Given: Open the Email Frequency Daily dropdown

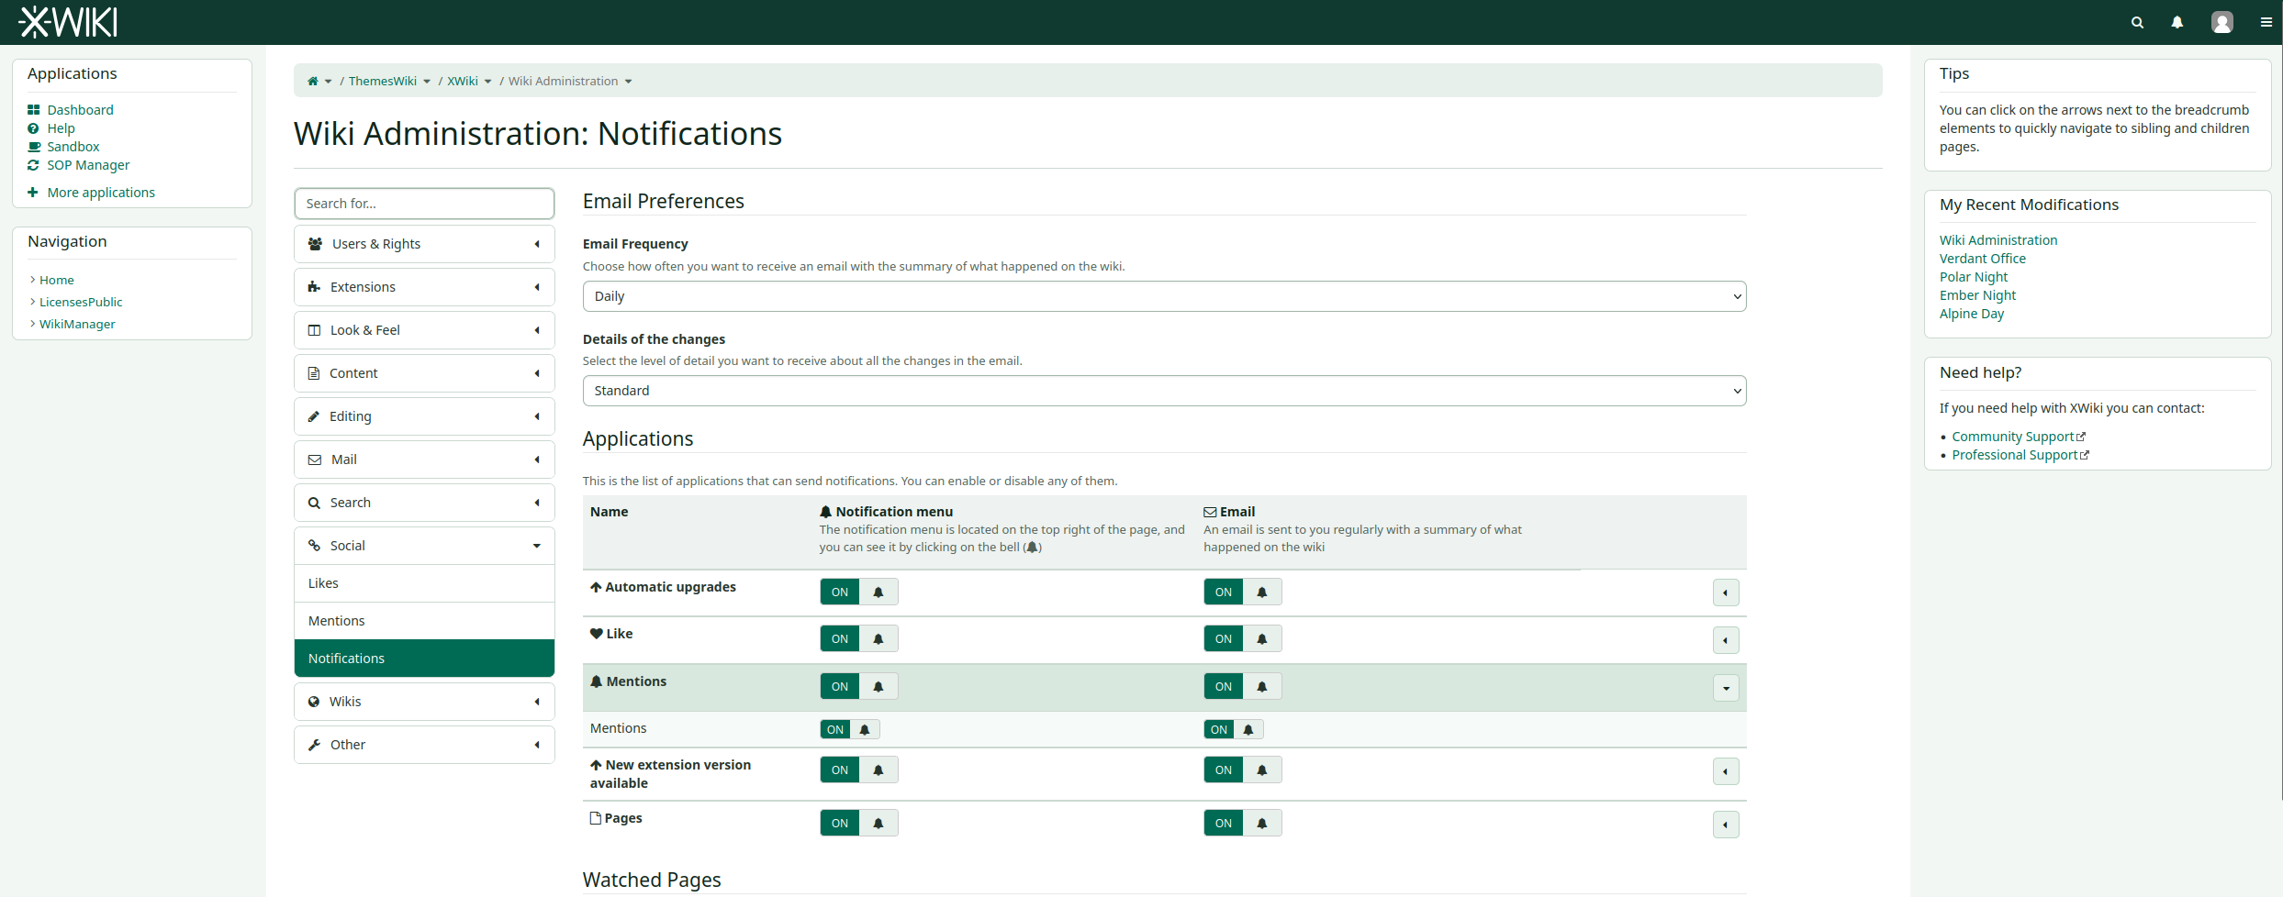Looking at the screenshot, I should 1164,296.
